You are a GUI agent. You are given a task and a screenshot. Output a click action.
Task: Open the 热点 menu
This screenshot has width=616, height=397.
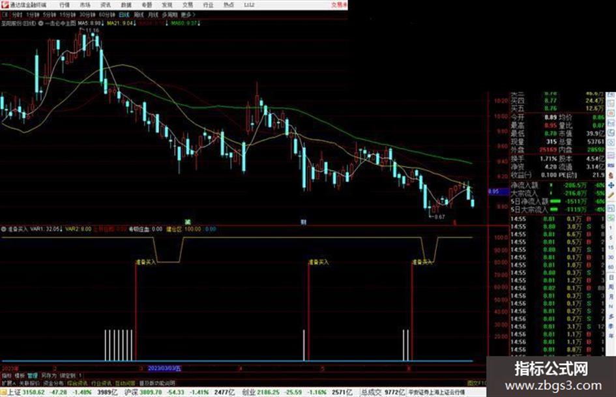click(x=229, y=5)
